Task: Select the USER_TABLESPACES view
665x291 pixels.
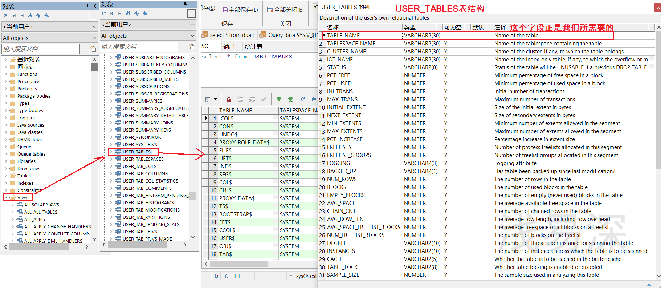Action: coord(143,159)
